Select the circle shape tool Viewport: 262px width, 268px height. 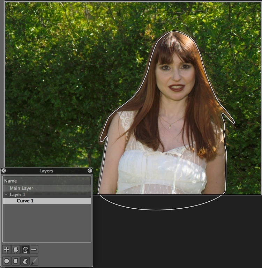[x=7, y=261]
